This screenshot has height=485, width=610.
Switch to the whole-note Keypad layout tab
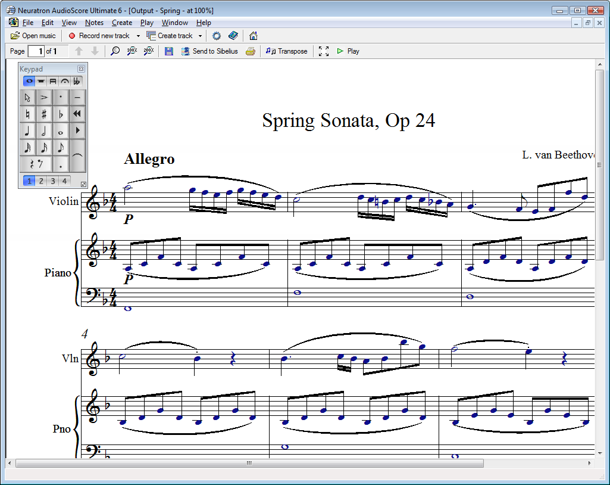[29, 81]
